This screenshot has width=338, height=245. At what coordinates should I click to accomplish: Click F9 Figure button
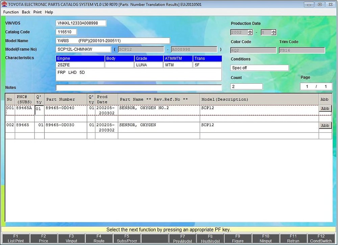[x=238, y=239]
